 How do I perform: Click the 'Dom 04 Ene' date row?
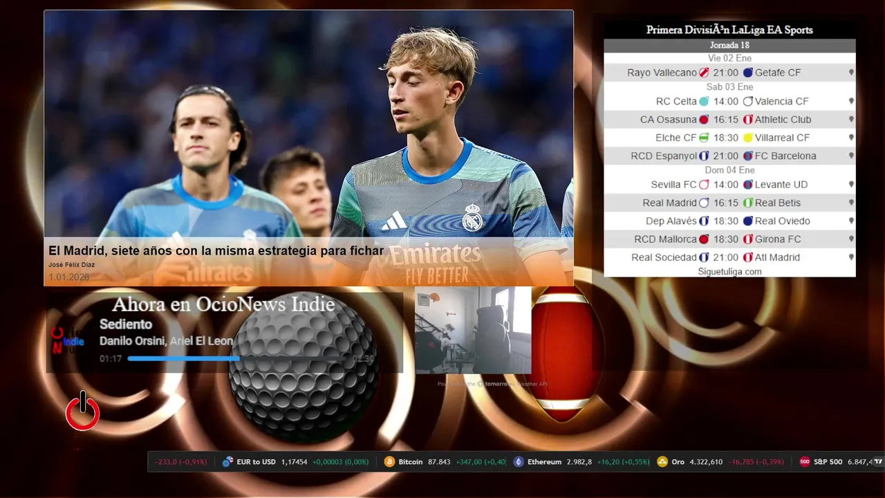(729, 170)
